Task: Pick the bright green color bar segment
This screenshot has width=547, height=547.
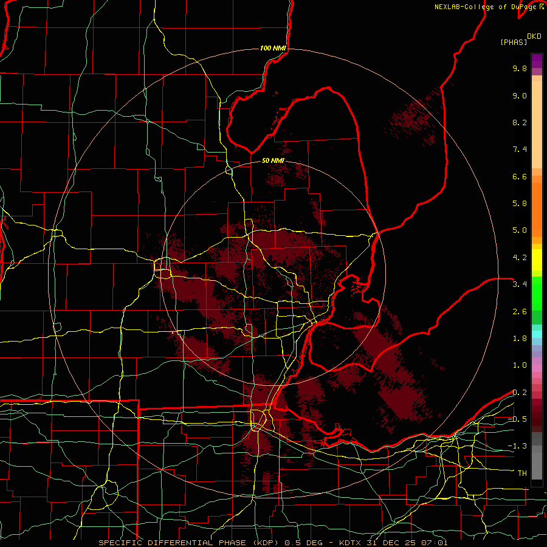Action: tap(537, 294)
